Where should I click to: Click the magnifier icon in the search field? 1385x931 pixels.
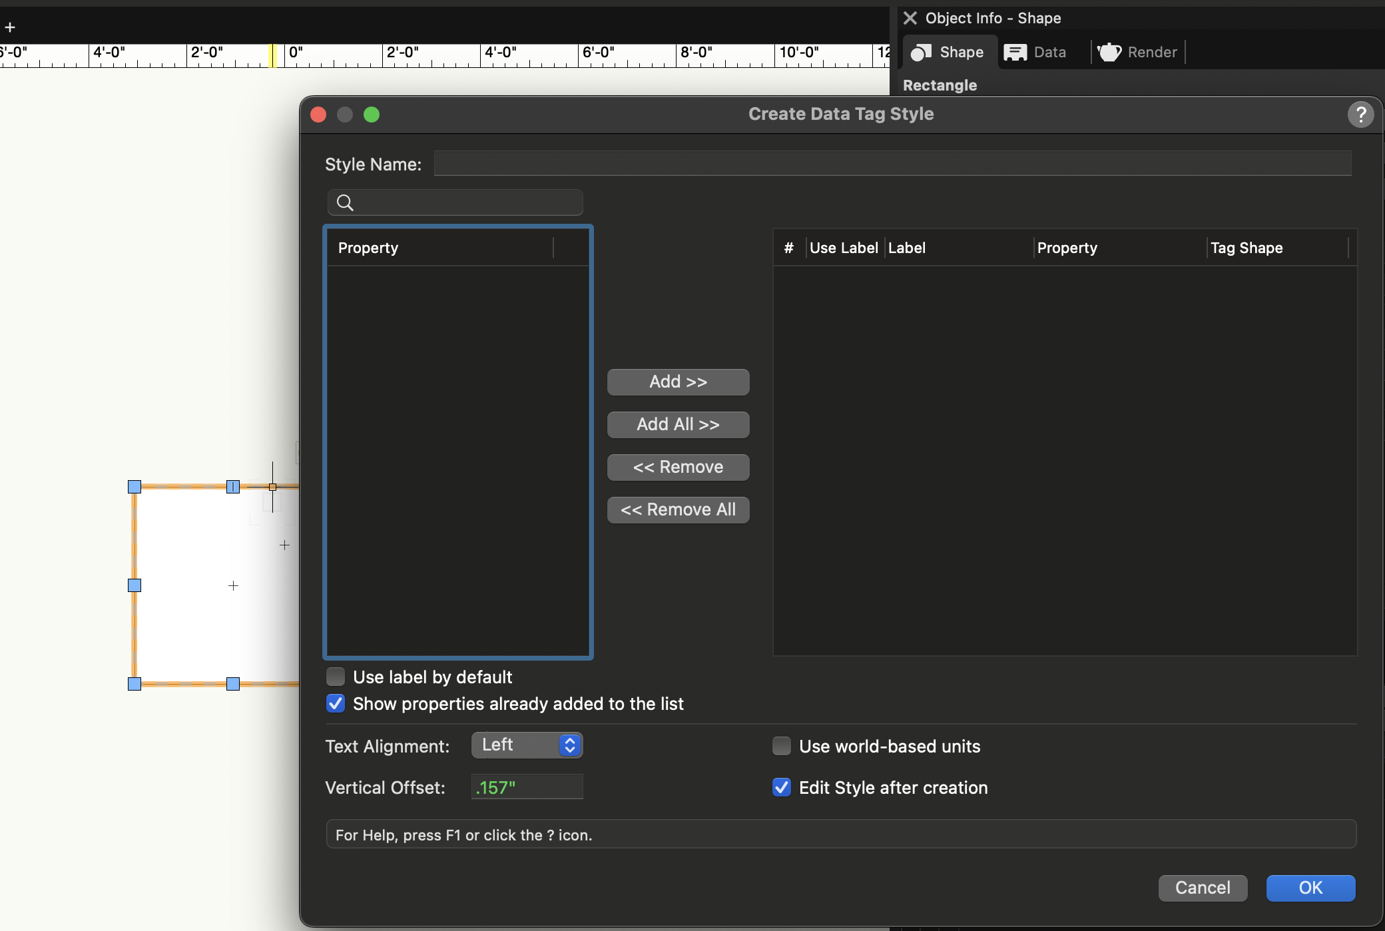click(x=345, y=202)
